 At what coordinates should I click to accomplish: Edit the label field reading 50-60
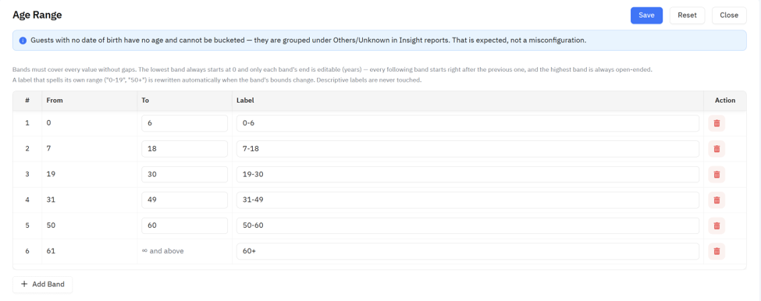(468, 225)
